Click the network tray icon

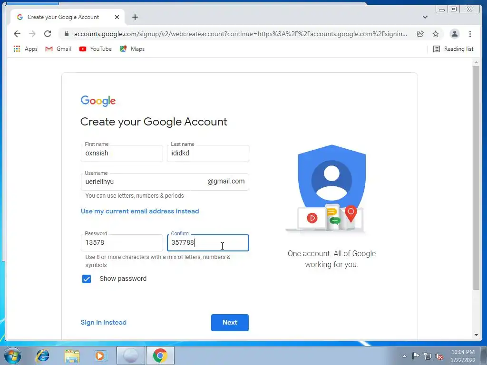428,356
